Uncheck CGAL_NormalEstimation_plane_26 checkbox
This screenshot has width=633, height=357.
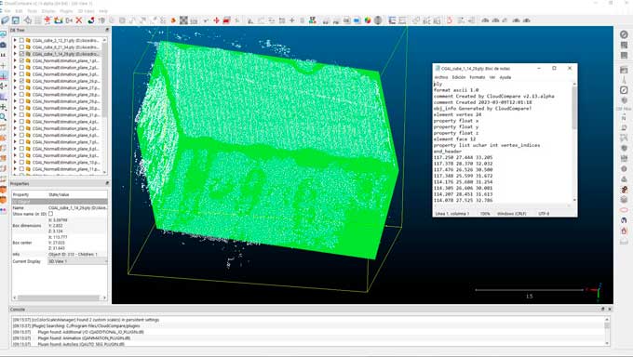[21, 81]
